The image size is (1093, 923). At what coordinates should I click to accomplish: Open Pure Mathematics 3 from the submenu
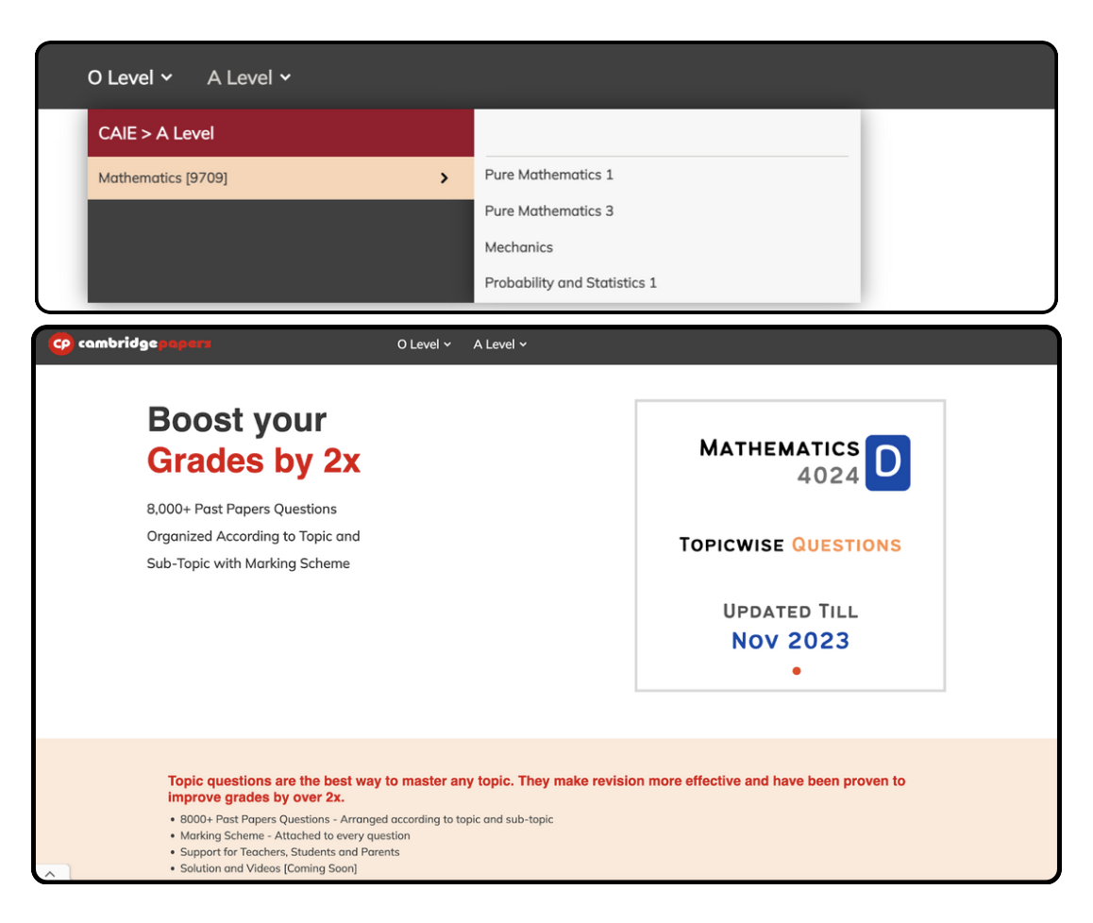click(x=548, y=210)
